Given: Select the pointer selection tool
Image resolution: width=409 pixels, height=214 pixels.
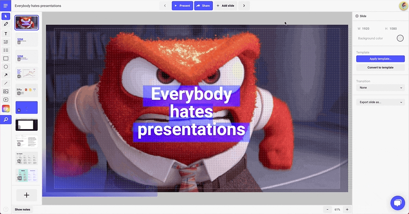Looking at the screenshot, I should click(x=6, y=16).
